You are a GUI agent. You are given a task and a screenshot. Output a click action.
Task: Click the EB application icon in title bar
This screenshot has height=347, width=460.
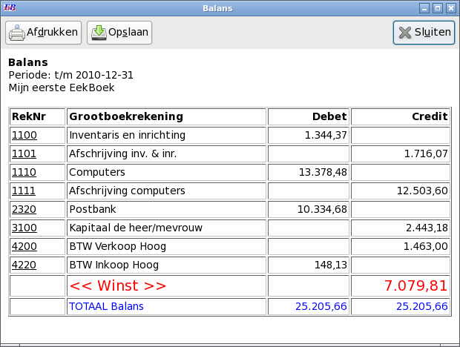[10, 8]
